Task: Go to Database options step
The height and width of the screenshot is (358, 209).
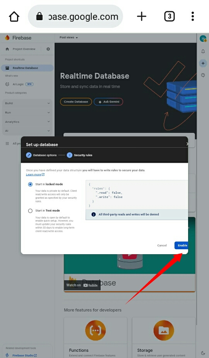Action: 41,155
